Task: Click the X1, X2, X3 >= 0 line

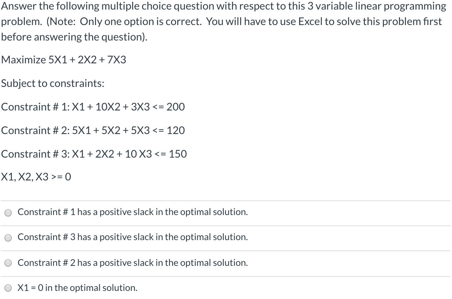Action: point(36,177)
